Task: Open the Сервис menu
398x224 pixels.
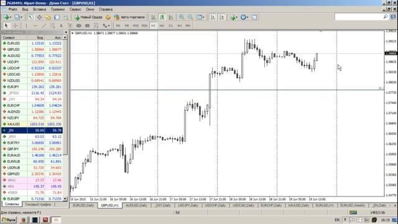Action: (x=75, y=9)
